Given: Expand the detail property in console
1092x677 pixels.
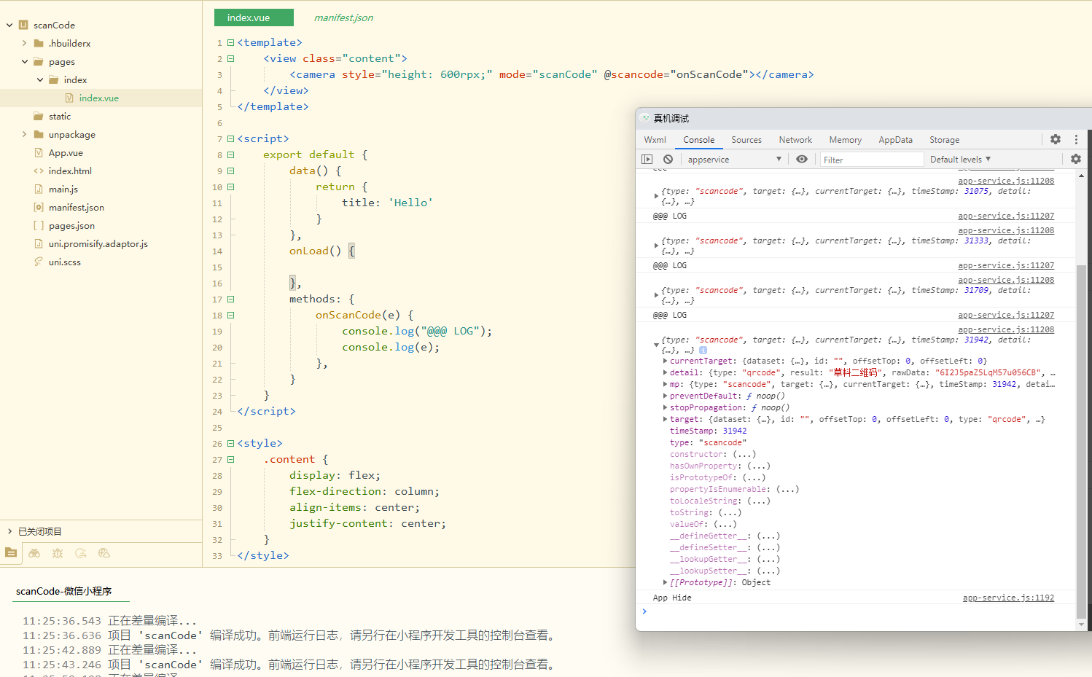Looking at the screenshot, I should pyautogui.click(x=665, y=372).
